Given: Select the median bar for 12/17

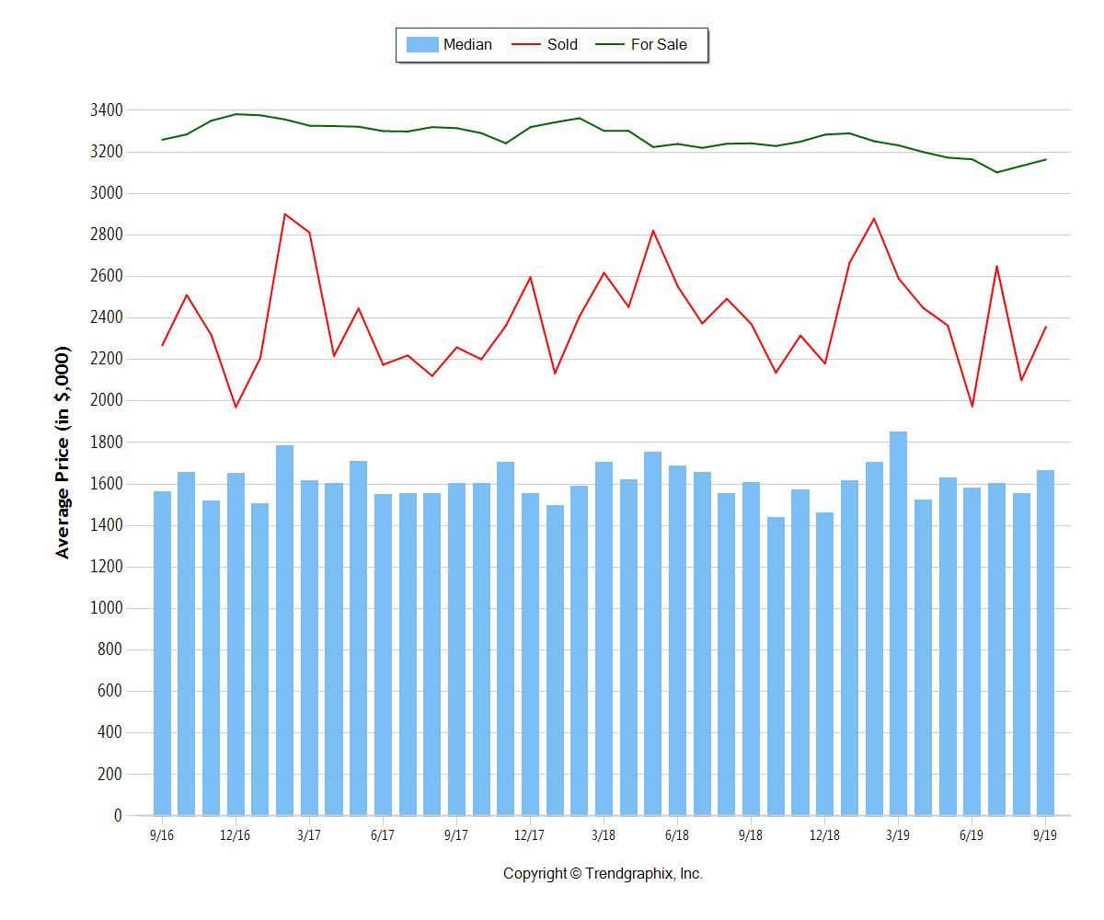Looking at the screenshot, I should 530,654.
